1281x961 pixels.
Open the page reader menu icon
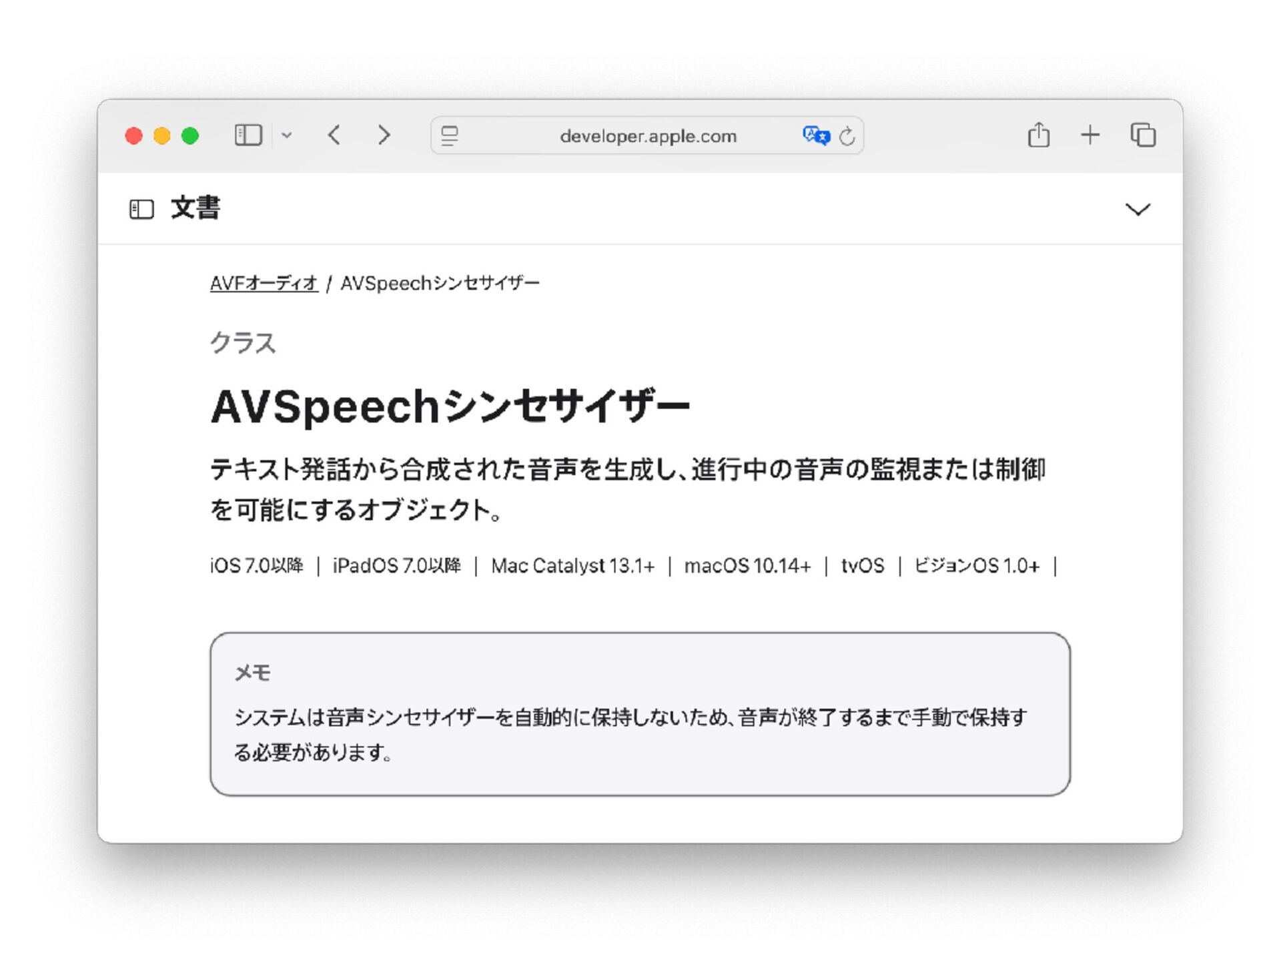[450, 136]
